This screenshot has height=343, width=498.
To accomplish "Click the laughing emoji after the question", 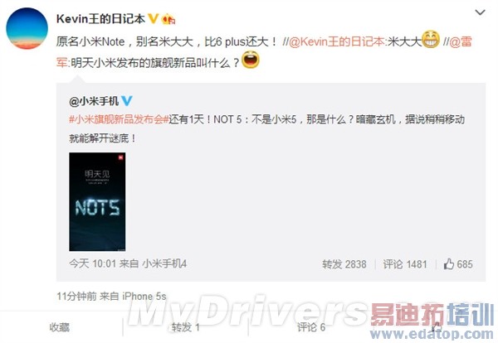I will pyautogui.click(x=251, y=60).
